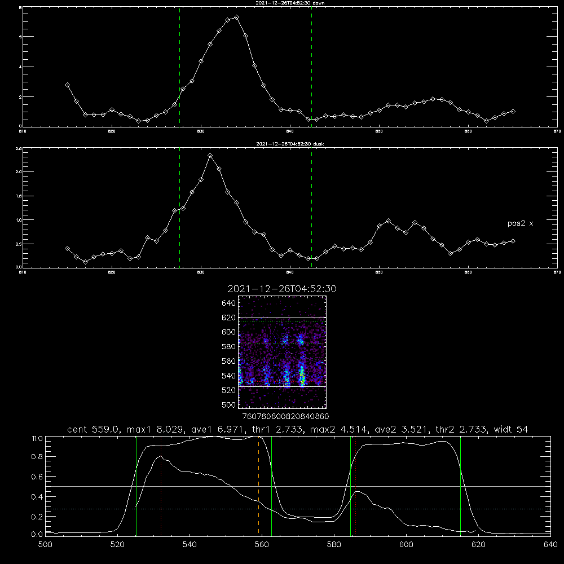Click the last diamond data point of the dusk curve
Viewport: 564px width, 564px height.
click(x=513, y=241)
